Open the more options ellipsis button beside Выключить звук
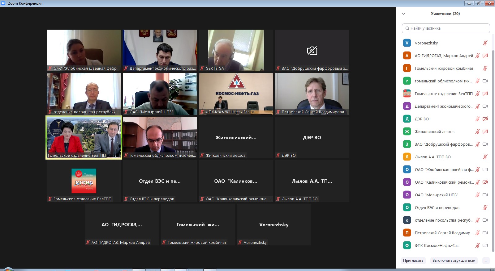Viewport: 495px width, 271px height. click(486, 261)
